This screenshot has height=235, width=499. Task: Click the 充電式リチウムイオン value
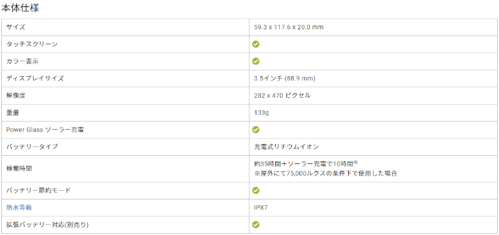point(286,146)
